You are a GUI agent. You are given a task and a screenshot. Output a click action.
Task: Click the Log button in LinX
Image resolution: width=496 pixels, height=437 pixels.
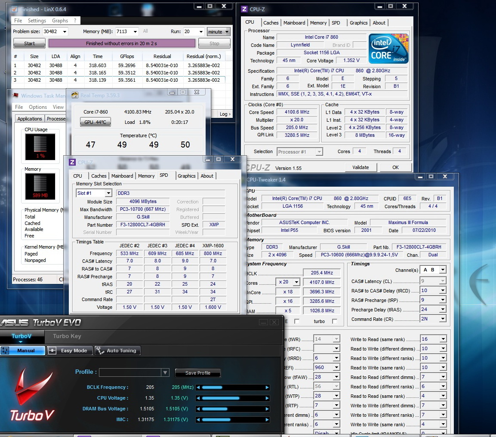(225, 114)
